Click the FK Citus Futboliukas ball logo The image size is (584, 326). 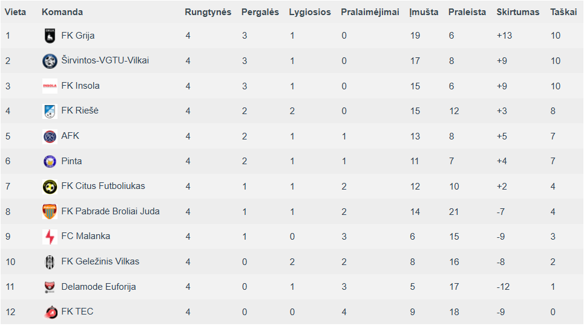[x=50, y=187]
